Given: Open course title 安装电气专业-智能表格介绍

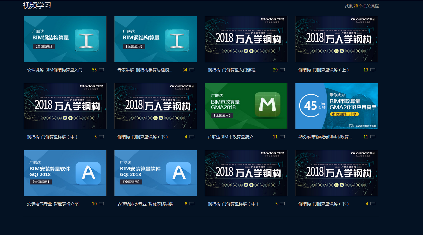Looking at the screenshot, I should (53, 204).
